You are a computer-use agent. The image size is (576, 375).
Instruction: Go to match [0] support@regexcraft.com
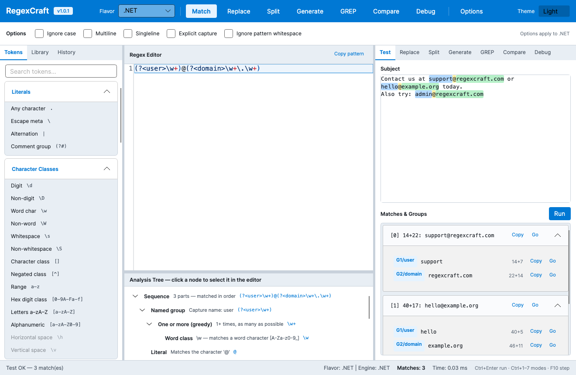[x=535, y=235]
